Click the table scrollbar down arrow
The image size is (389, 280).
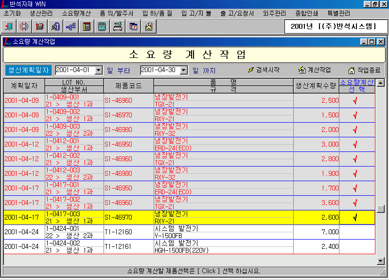(x=380, y=261)
